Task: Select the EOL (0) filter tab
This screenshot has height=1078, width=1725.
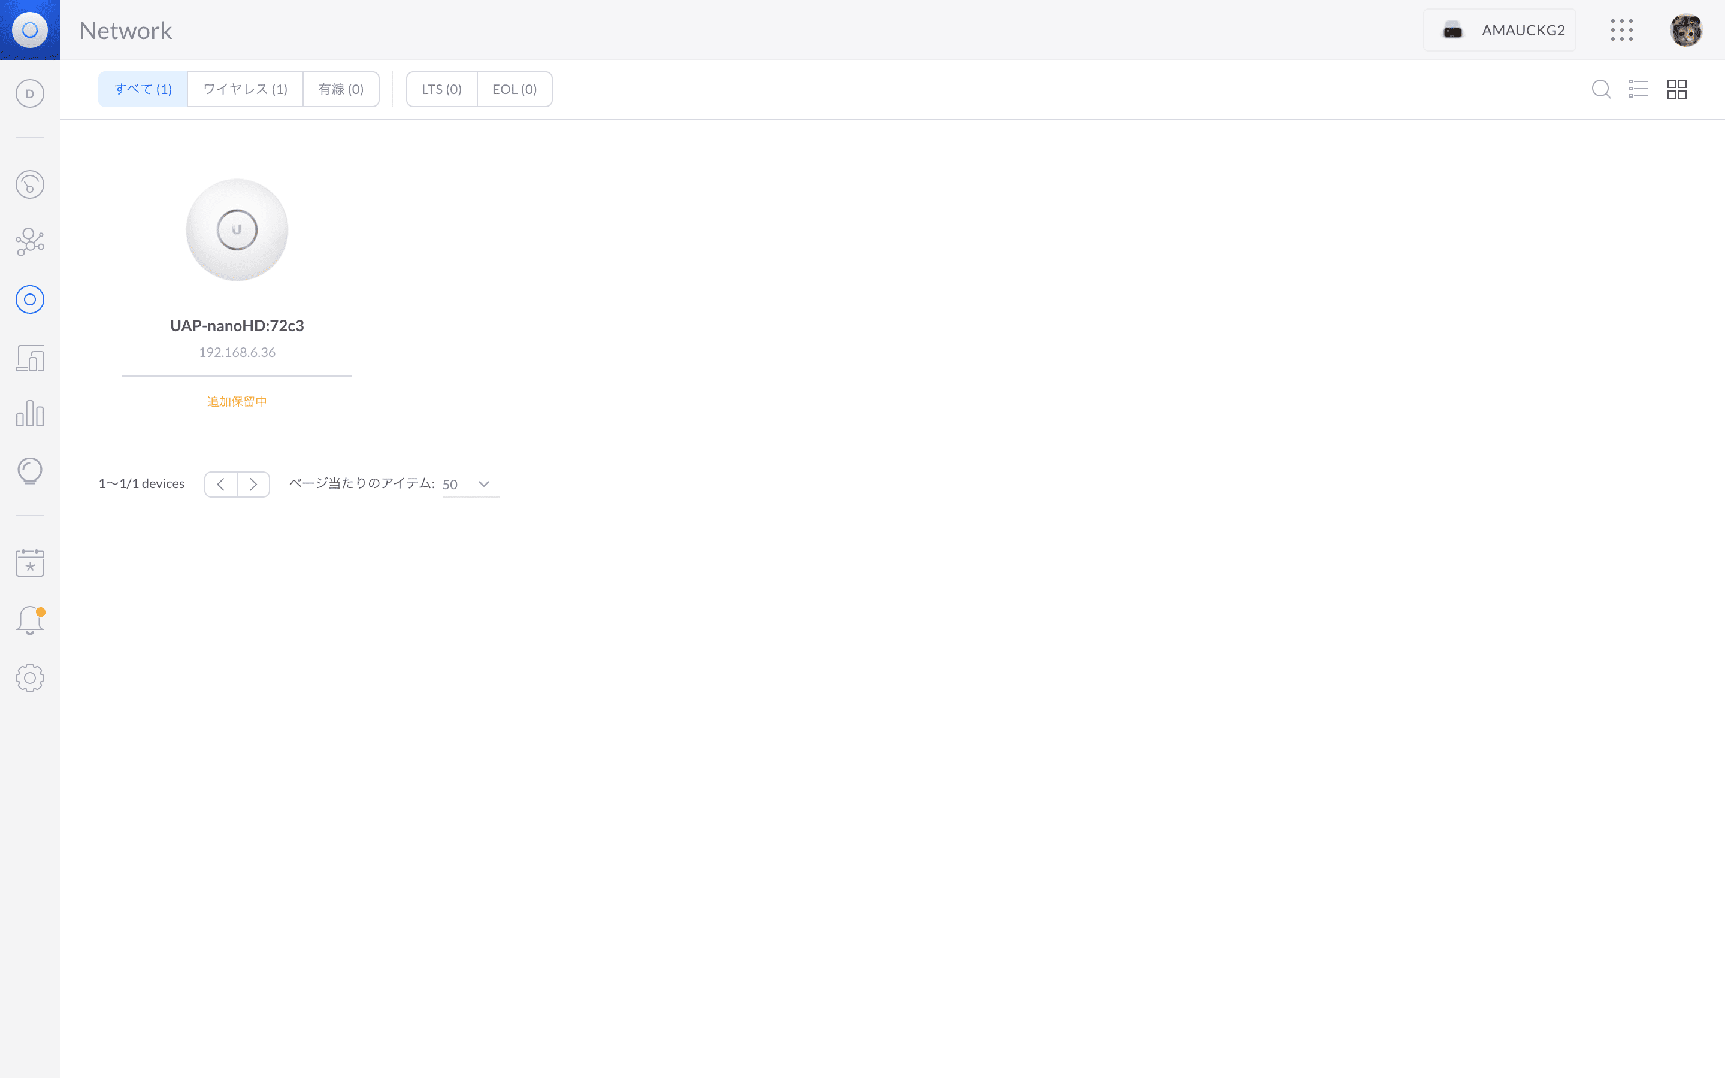Action: coord(515,89)
